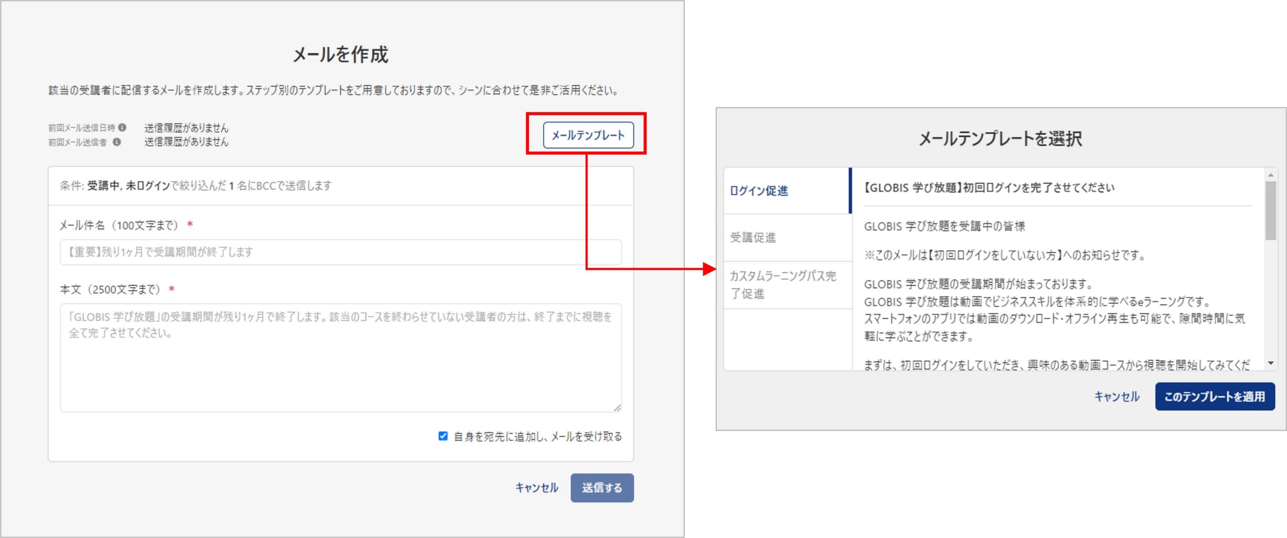Click このテンプレートを適用 button
1287x538 pixels.
tap(1214, 396)
